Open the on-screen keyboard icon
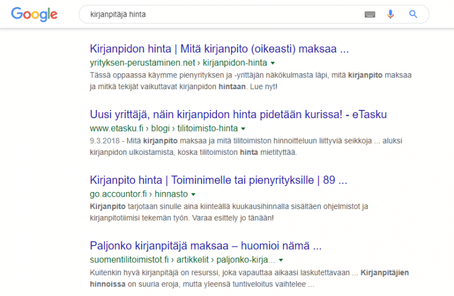454x296 pixels. [x=369, y=14]
